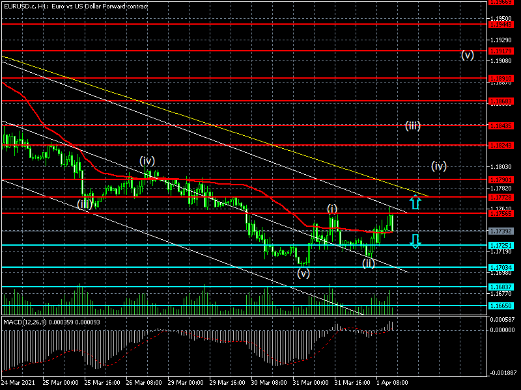Click the 1.17820 price axis value
521x390 pixels.
click(x=501, y=188)
